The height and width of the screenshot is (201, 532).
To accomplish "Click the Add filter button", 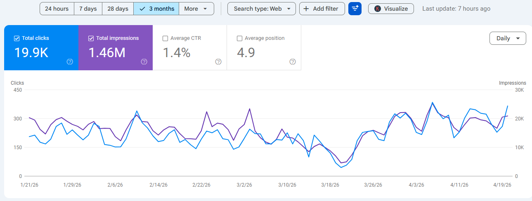I will [x=322, y=9].
